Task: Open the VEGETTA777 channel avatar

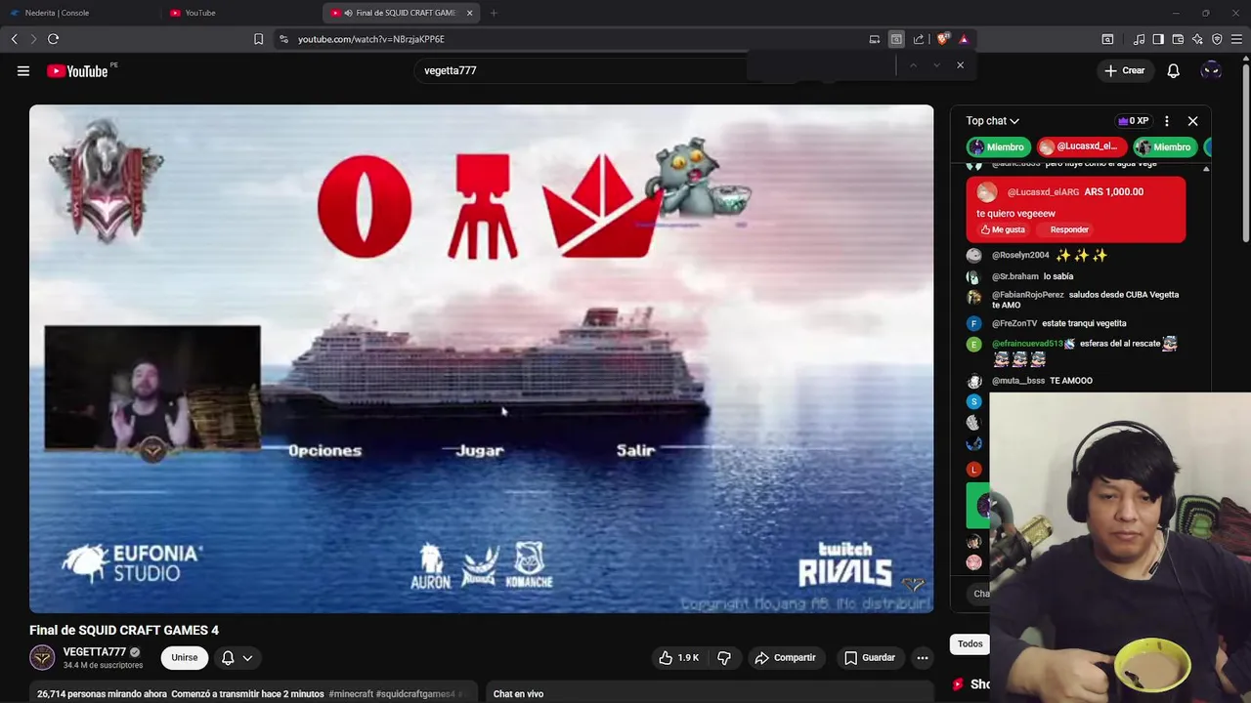Action: coord(42,658)
